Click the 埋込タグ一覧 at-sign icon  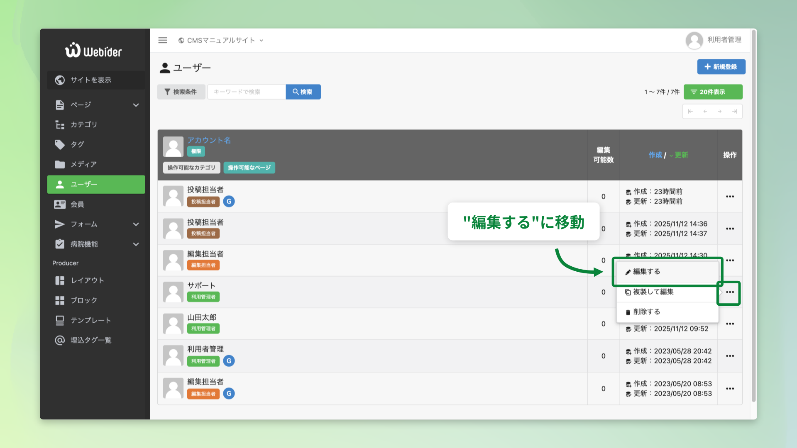60,340
